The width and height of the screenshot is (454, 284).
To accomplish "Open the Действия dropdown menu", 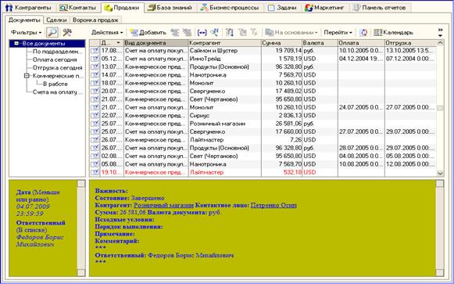I will coord(107,32).
